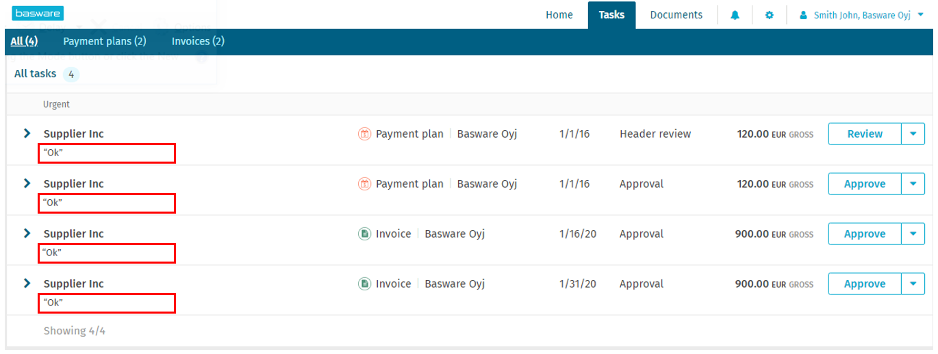Open dropdown next to Approve for 1/16/20 invoice
The width and height of the screenshot is (938, 354).
913,234
